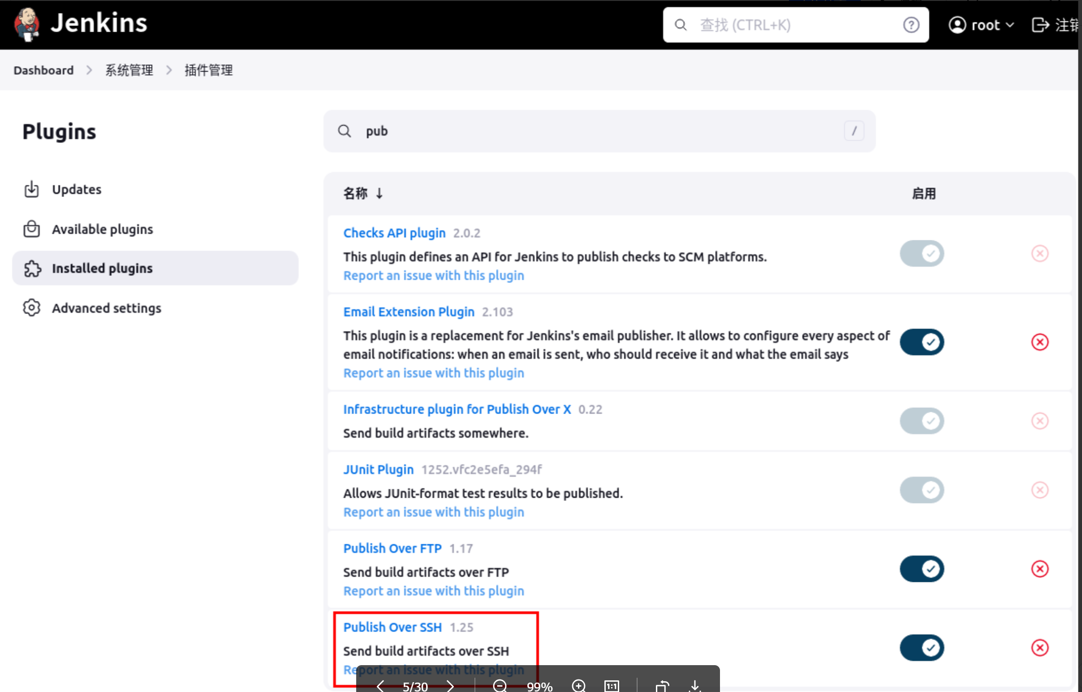Click the 99% zoom level in viewer toolbar
The height and width of the screenshot is (692, 1082).
click(539, 687)
